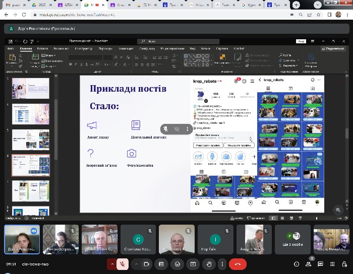This screenshot has width=353, height=274.
Task: Turn on captions in the meeting
Action: [x=162, y=263]
